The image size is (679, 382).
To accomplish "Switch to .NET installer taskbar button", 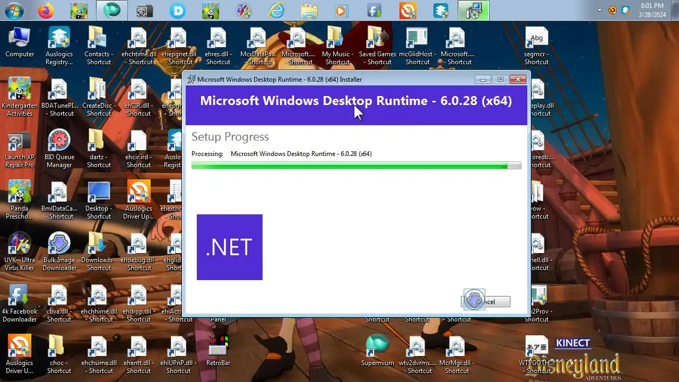I will 473,10.
